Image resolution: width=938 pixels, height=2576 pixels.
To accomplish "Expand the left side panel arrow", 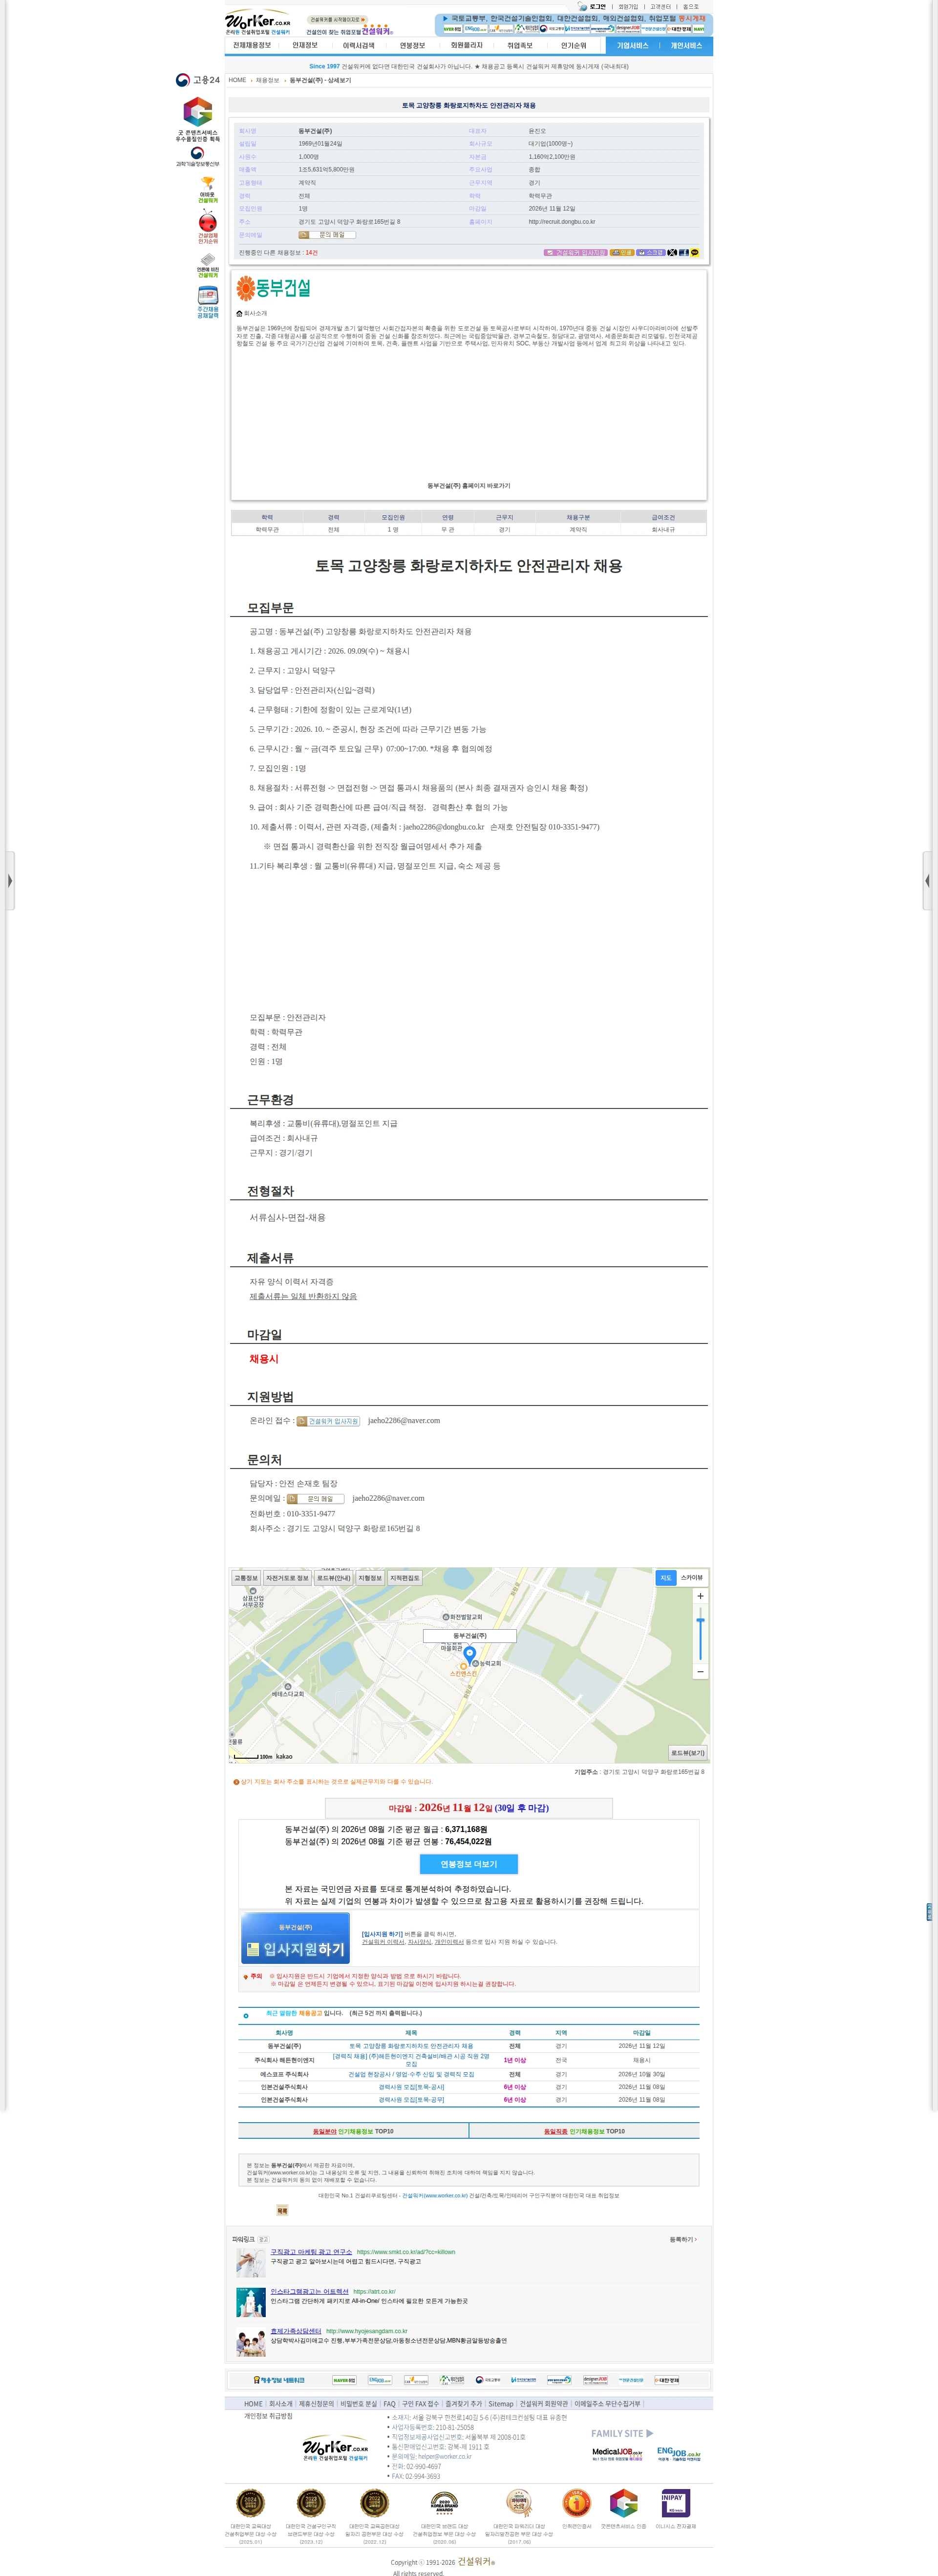I will [9, 881].
